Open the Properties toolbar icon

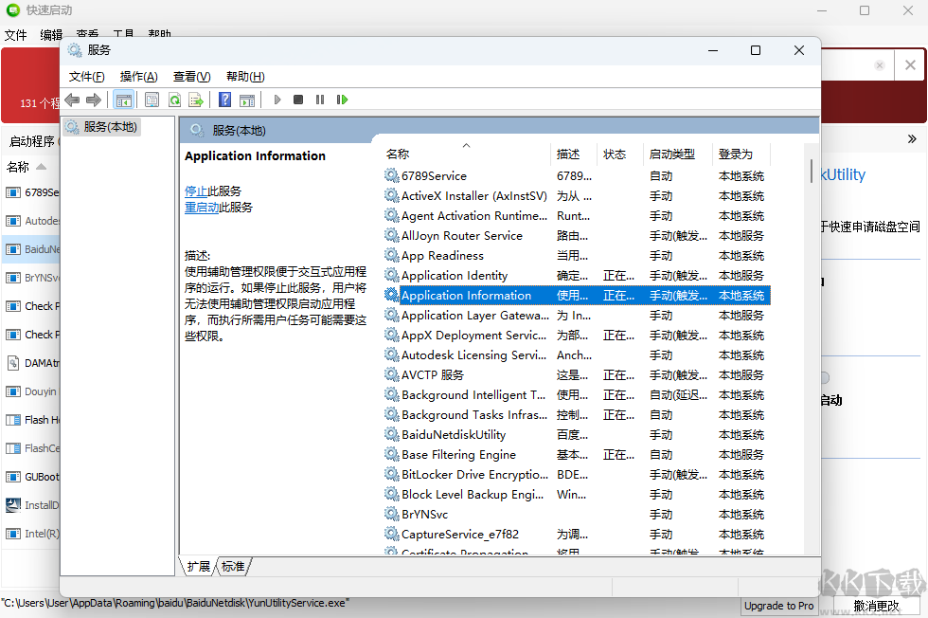[x=152, y=100]
